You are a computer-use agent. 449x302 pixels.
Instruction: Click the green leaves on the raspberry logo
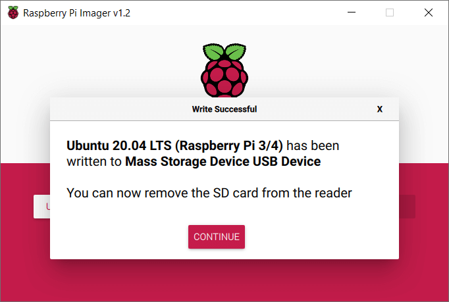point(224,52)
